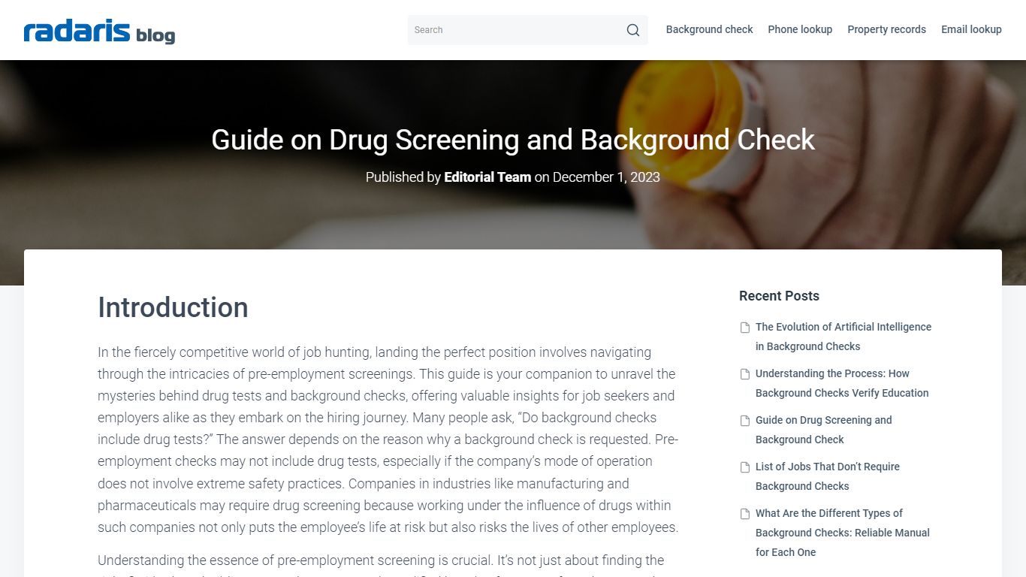This screenshot has height=577, width=1026.
Task: Open 'List of Jobs That Don't Require' post
Action: tap(828, 476)
